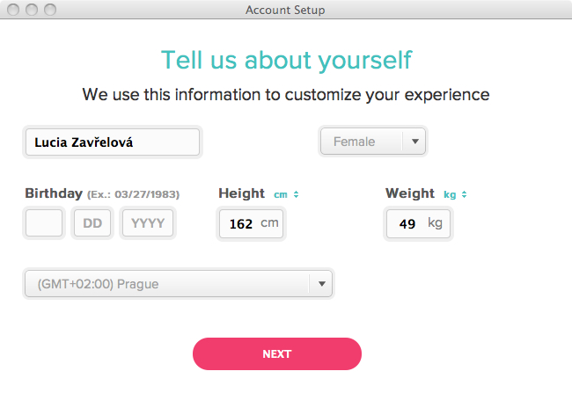This screenshot has height=415, width=572.
Task: Click the name field containing Lucia Zavřelová
Action: [x=112, y=142]
